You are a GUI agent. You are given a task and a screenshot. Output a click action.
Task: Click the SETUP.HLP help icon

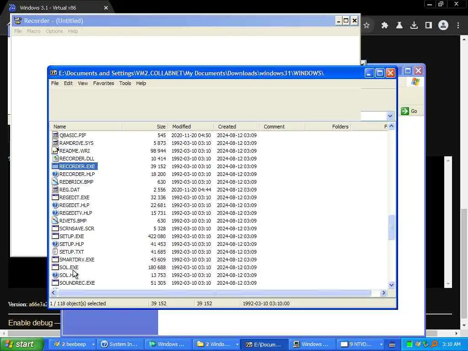[55, 244]
